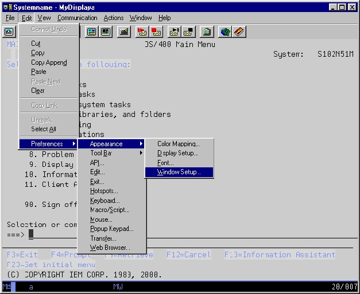The width and height of the screenshot is (360, 294).
Task: Open Transfer... preferences
Action: pos(111,238)
